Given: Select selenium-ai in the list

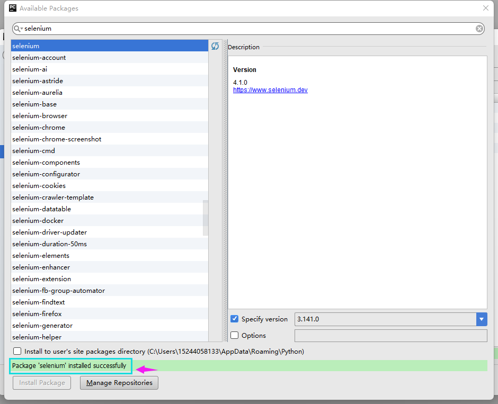Looking at the screenshot, I should tap(110, 69).
